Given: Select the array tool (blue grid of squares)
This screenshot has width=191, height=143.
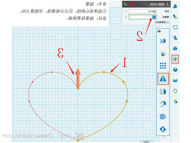Looking at the screenshot, I should [x=163, y=66].
